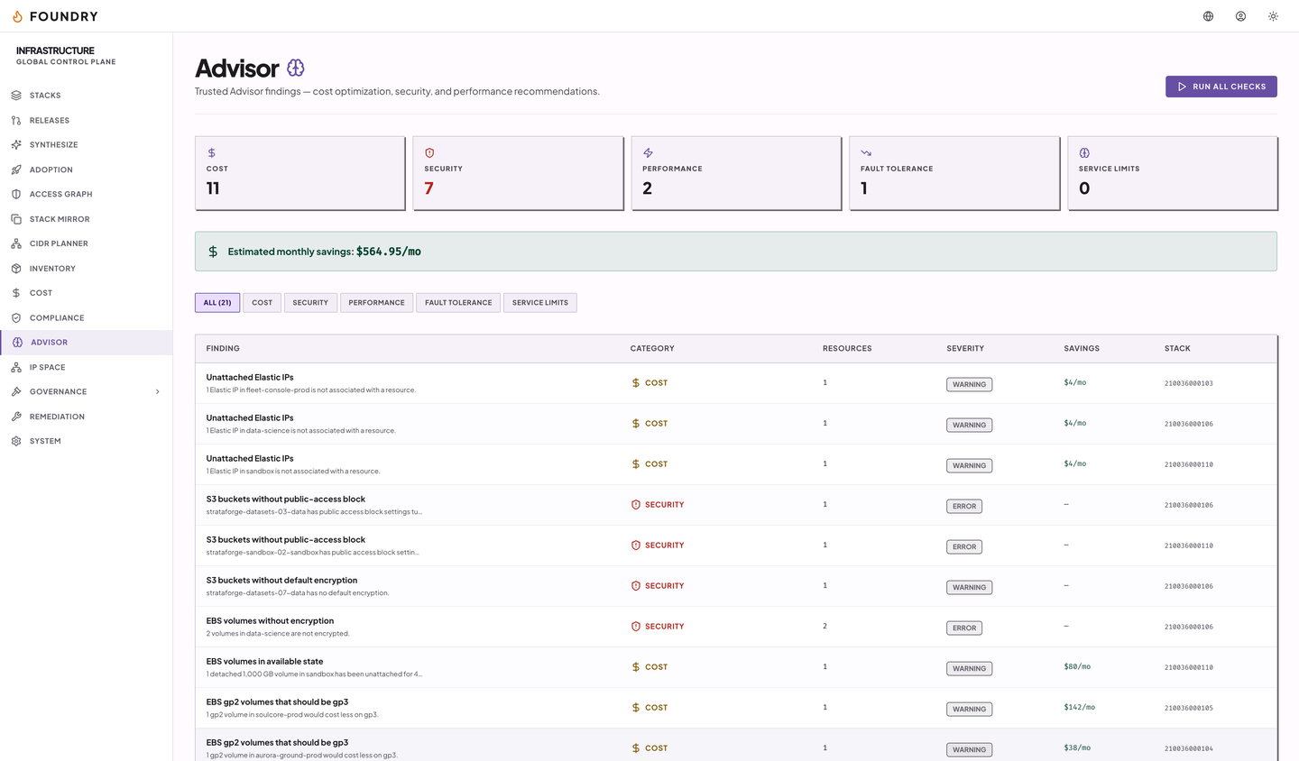1299x761 pixels.
Task: Click the Access Graph shield icon
Action: [x=16, y=194]
